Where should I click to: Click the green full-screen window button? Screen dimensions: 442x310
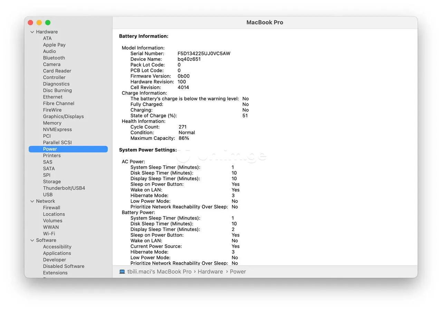[48, 23]
